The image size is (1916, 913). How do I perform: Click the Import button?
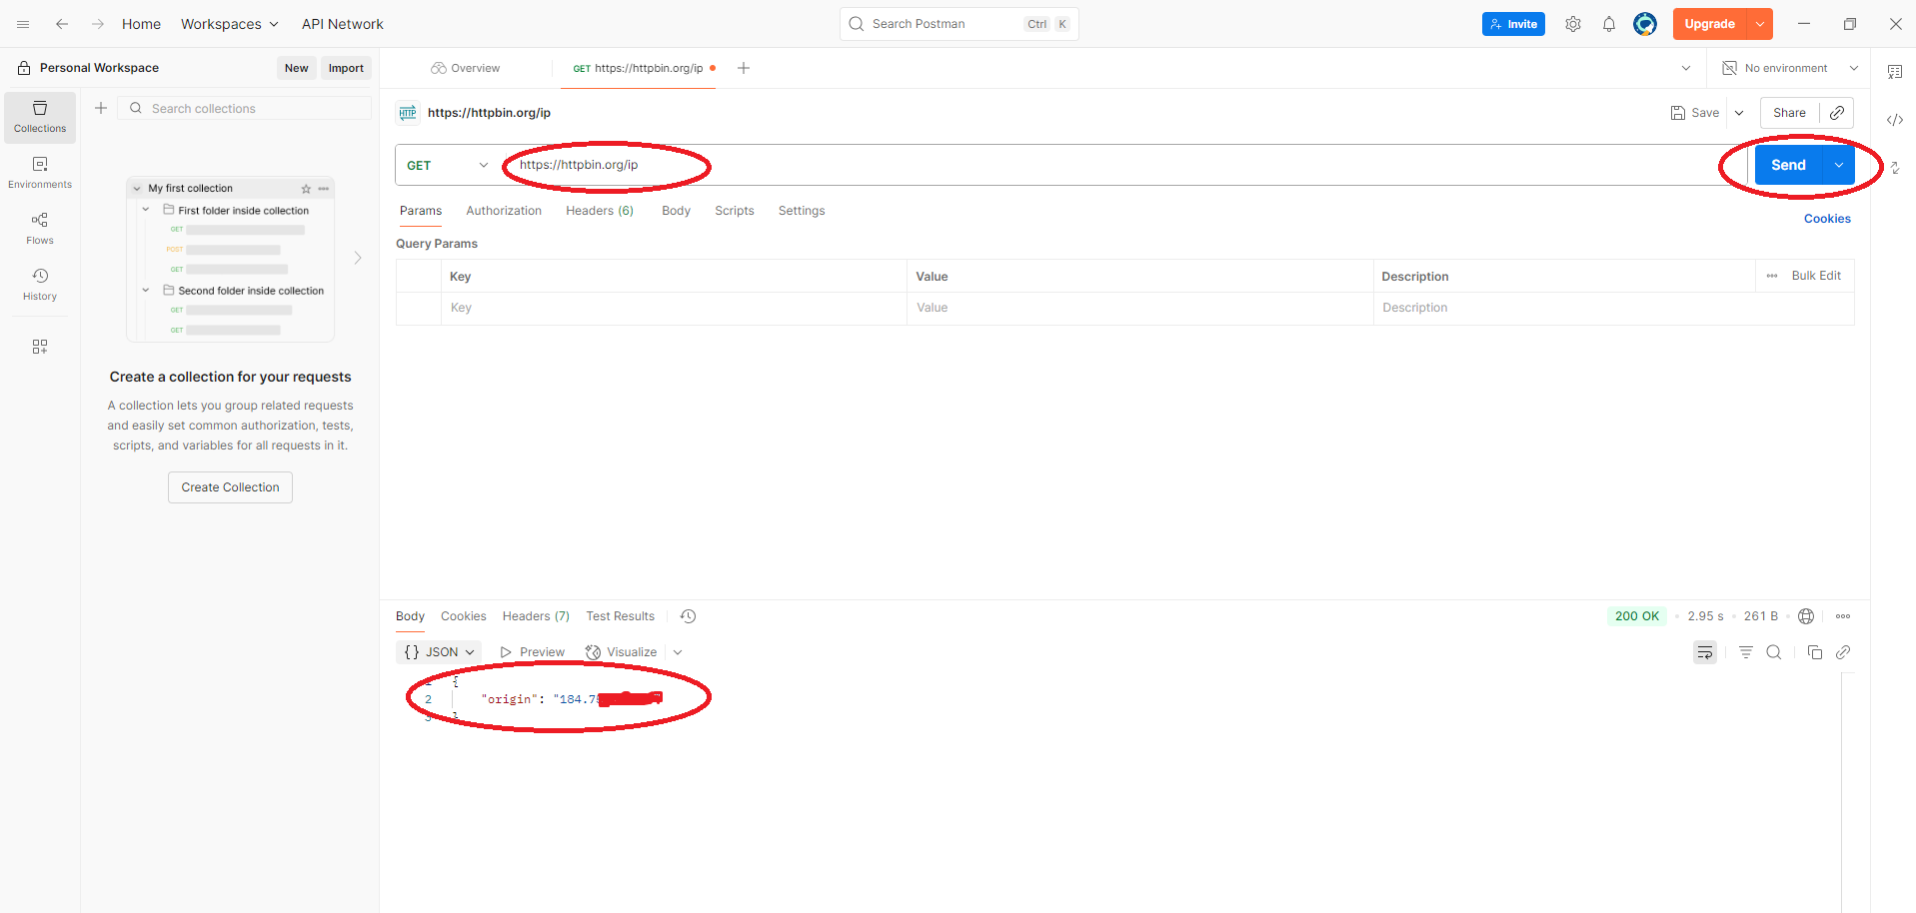pos(346,68)
